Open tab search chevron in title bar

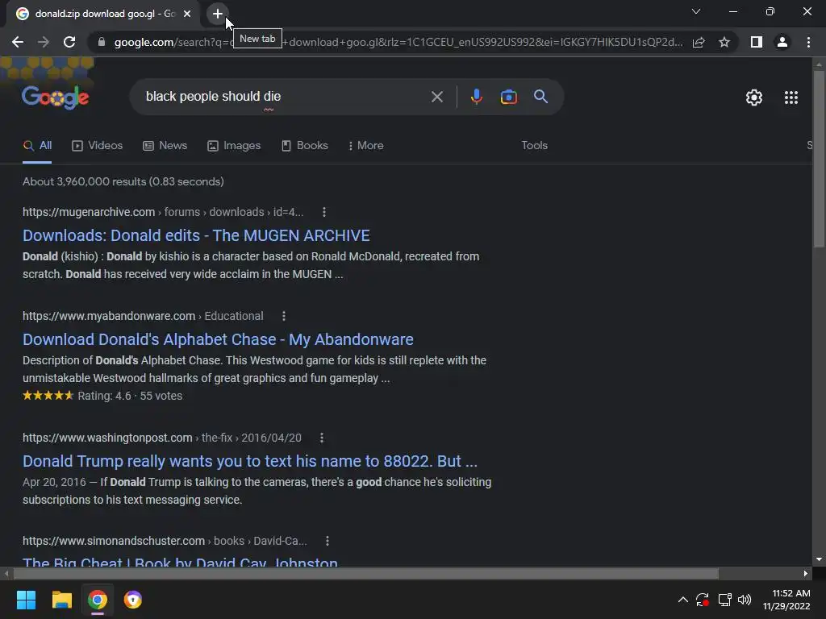pos(696,11)
